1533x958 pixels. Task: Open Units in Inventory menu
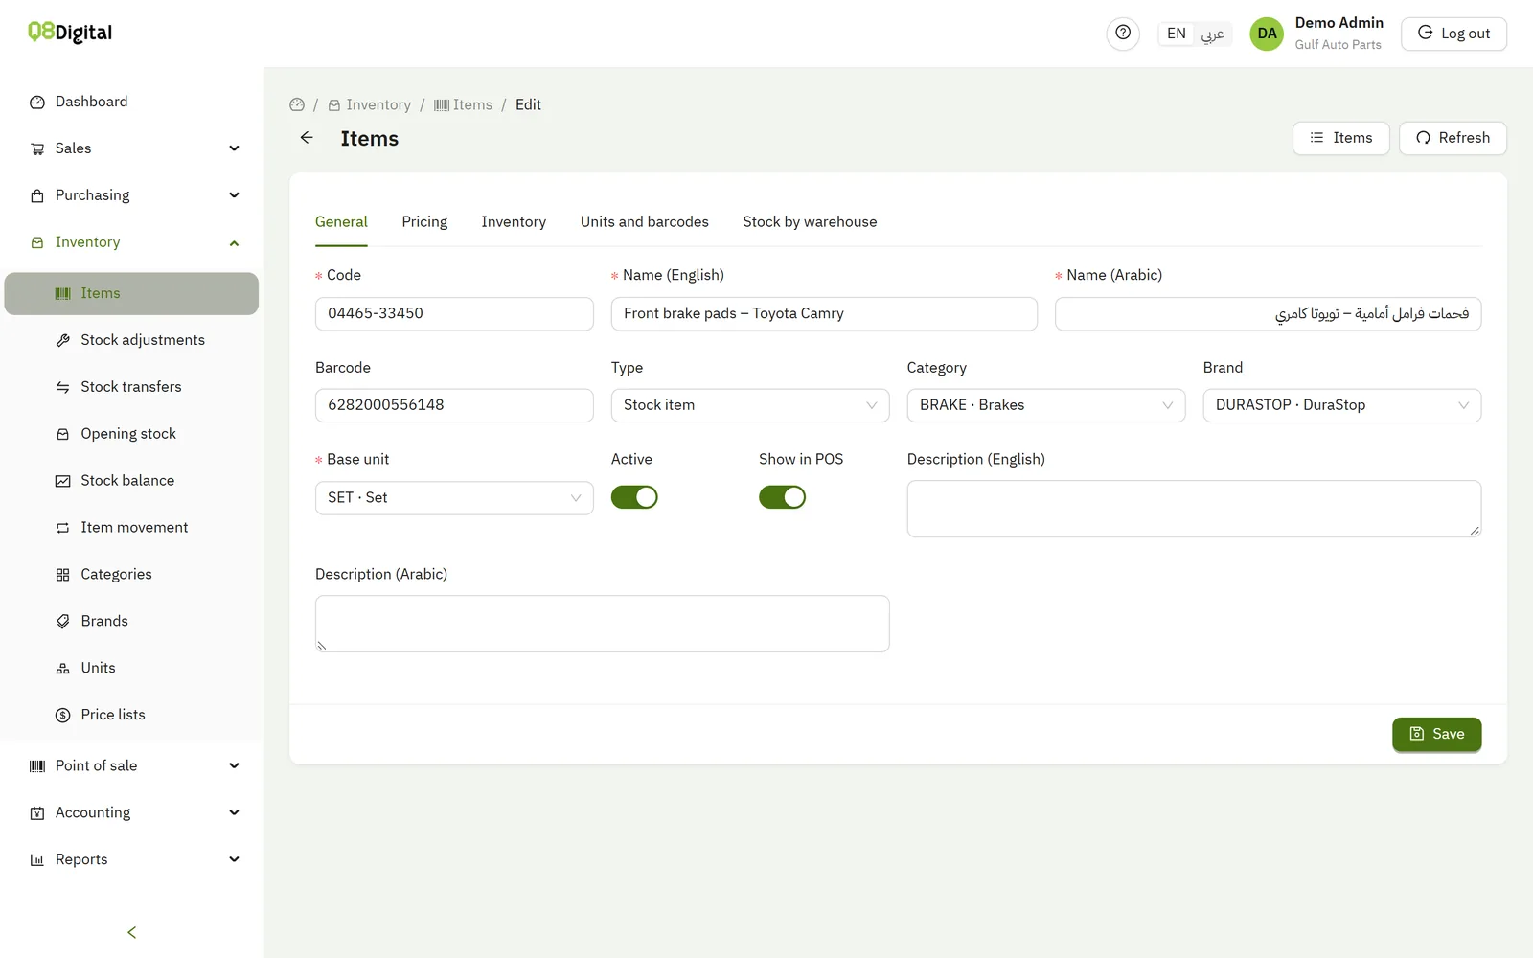[x=131, y=669]
